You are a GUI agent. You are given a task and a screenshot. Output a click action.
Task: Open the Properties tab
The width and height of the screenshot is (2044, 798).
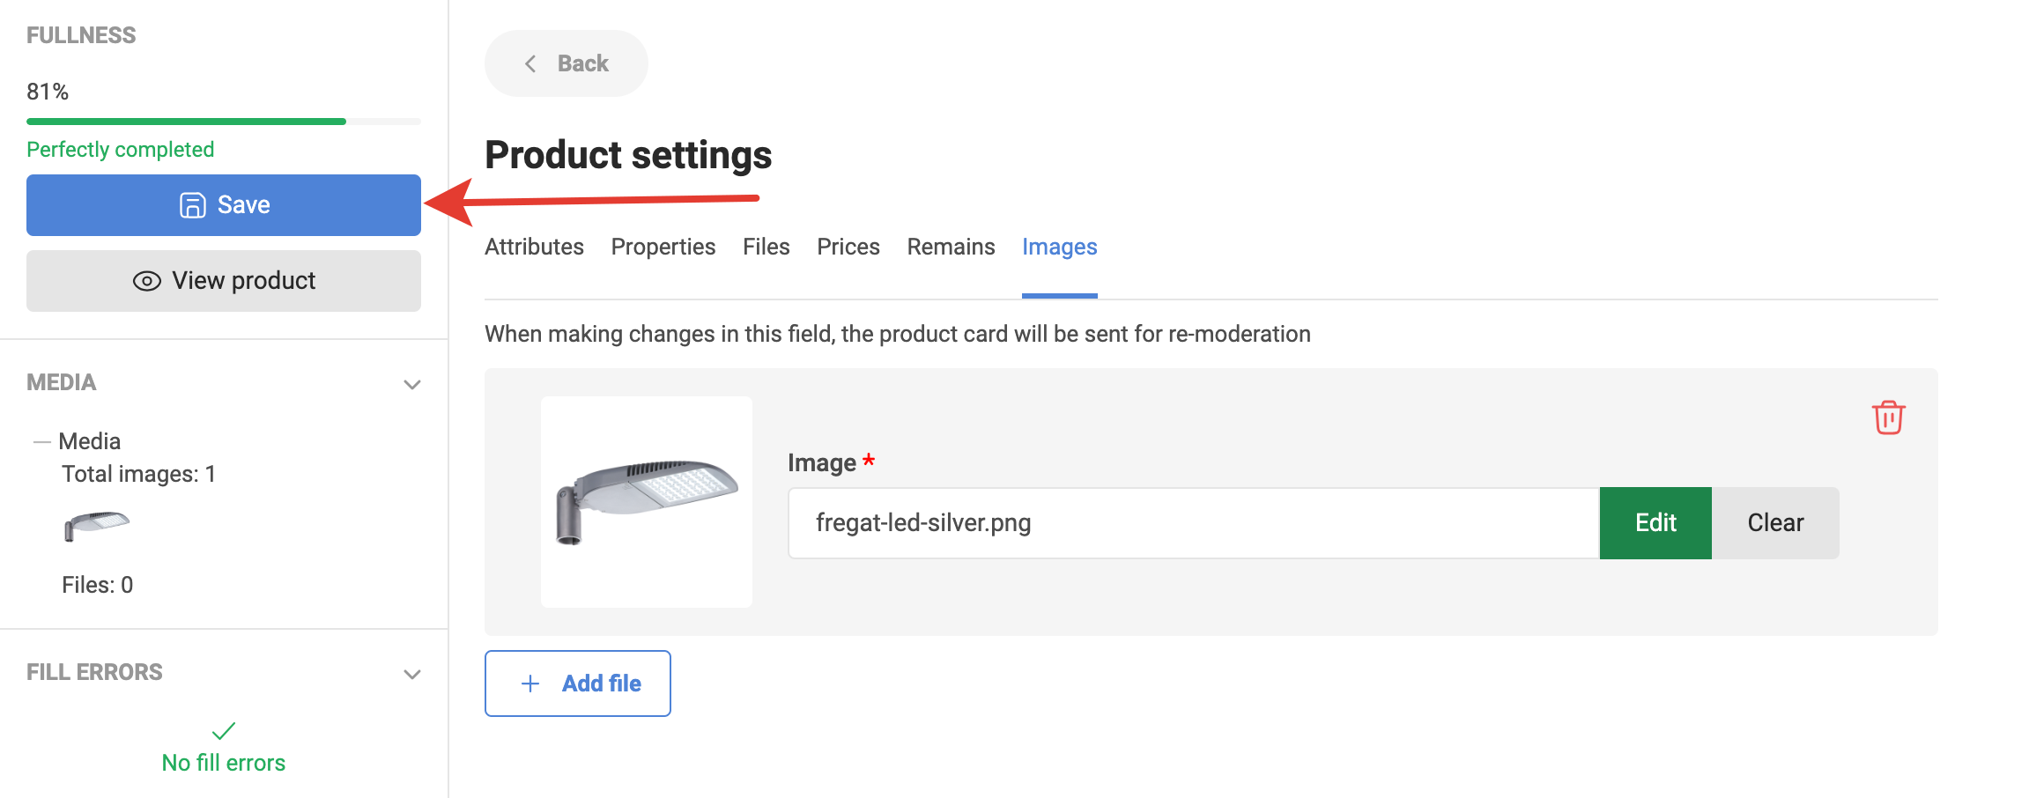[x=663, y=247]
